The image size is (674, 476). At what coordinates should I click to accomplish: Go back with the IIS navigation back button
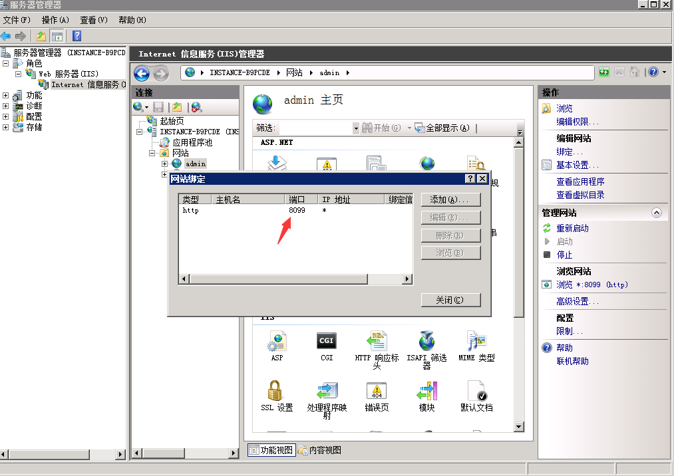tap(142, 74)
